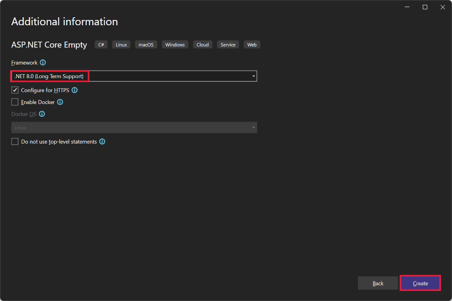Go back using the Back button
This screenshot has height=301, width=452.
(378, 283)
